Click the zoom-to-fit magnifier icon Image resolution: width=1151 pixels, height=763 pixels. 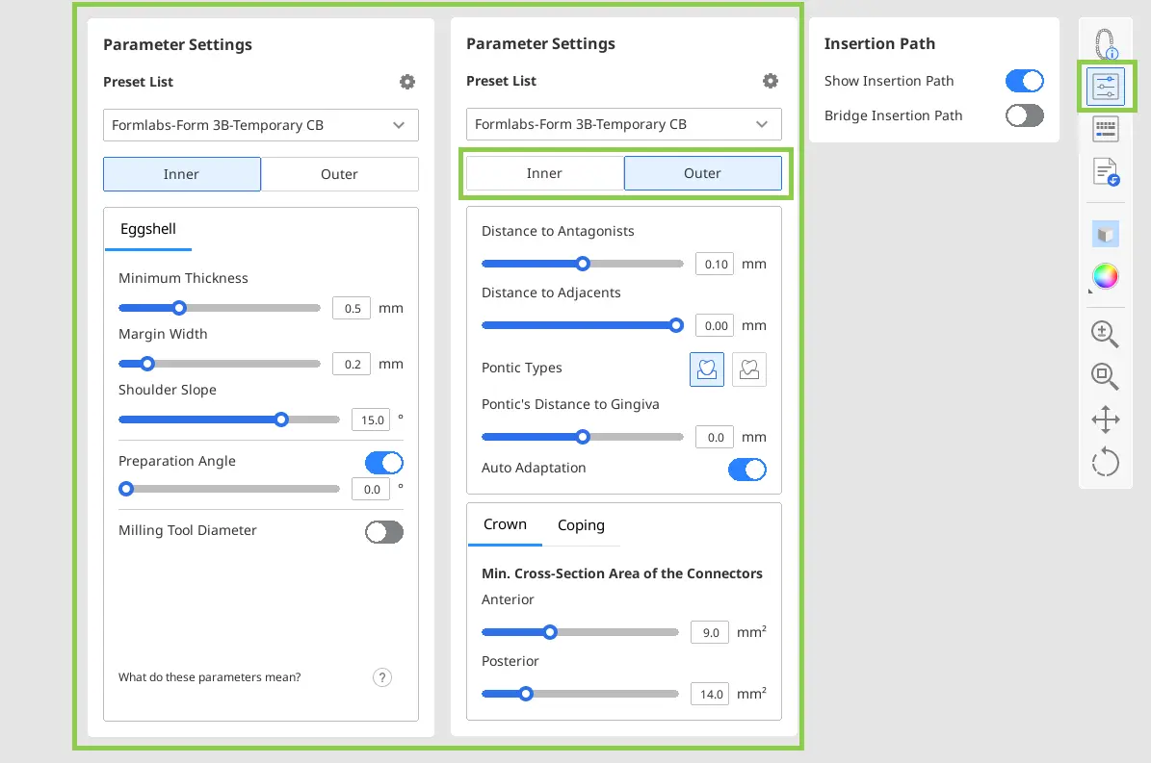1105,376
